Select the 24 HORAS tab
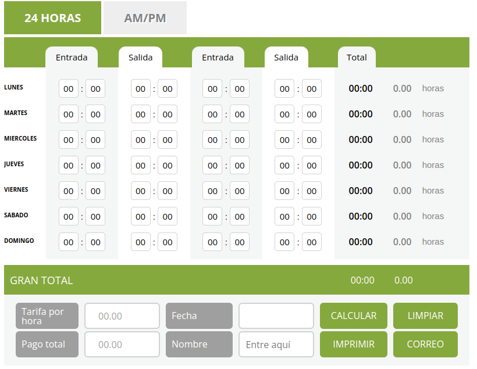The height and width of the screenshot is (369, 477). point(52,17)
